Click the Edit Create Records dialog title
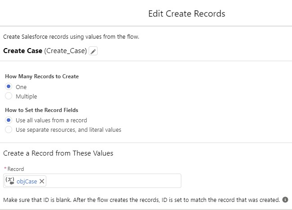The width and height of the screenshot is (292, 210). click(x=187, y=13)
